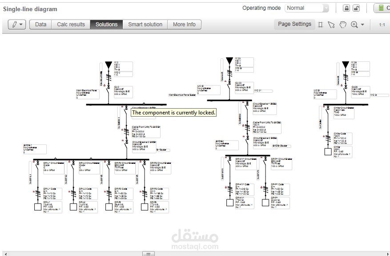Select the Main Electrical Panel busbar

click(x=126, y=105)
